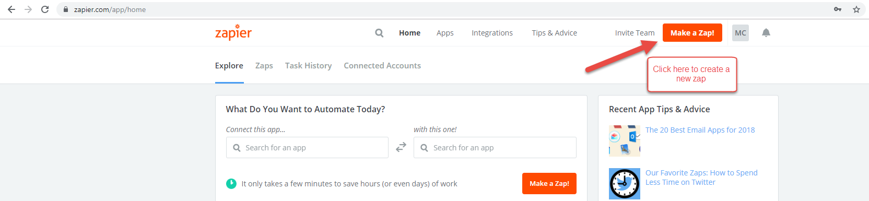Switch to Task History tab
Image resolution: width=869 pixels, height=201 pixels.
coord(308,66)
